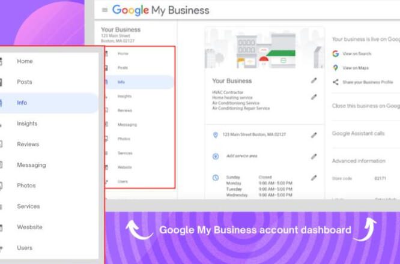
Task: Click pencil icon beside Add service area
Action: [314, 157]
